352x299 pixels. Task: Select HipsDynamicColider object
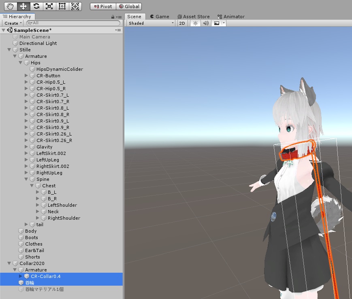tap(60, 69)
